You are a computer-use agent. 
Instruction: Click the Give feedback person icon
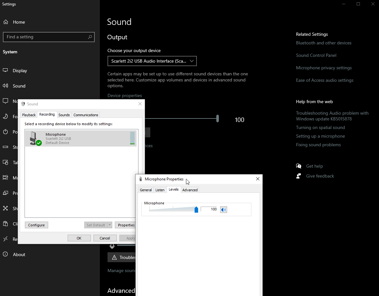pyautogui.click(x=299, y=176)
